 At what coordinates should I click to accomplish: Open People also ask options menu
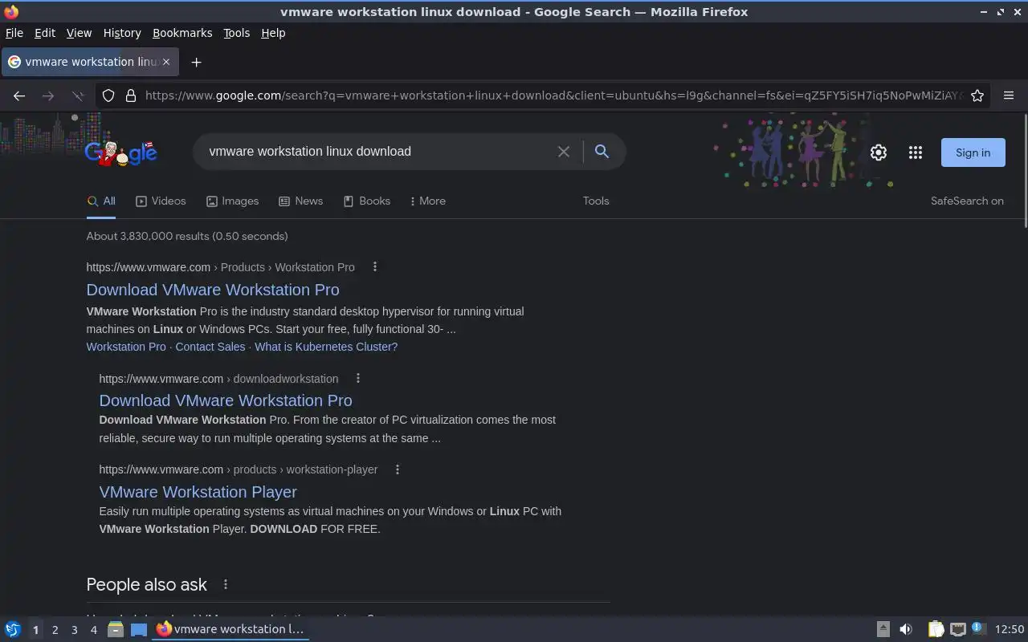[x=226, y=584]
